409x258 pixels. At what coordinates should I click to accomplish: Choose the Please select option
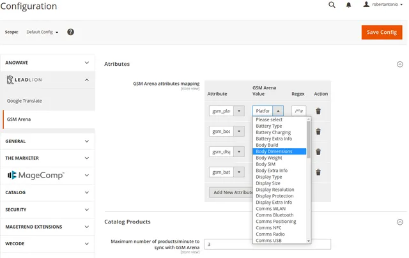click(x=279, y=119)
